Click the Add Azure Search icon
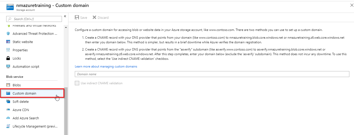354x135 pixels. [8, 118]
